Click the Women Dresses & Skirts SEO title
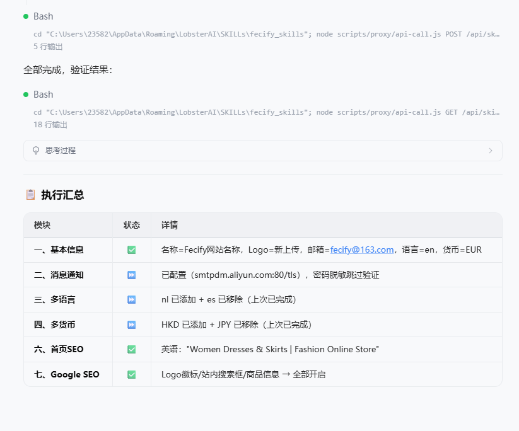This screenshot has height=431, width=519. click(x=270, y=349)
